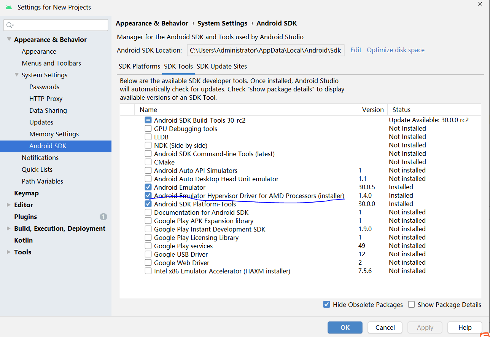The image size is (490, 337).
Task: Sort by the Version column header
Action: click(372, 110)
